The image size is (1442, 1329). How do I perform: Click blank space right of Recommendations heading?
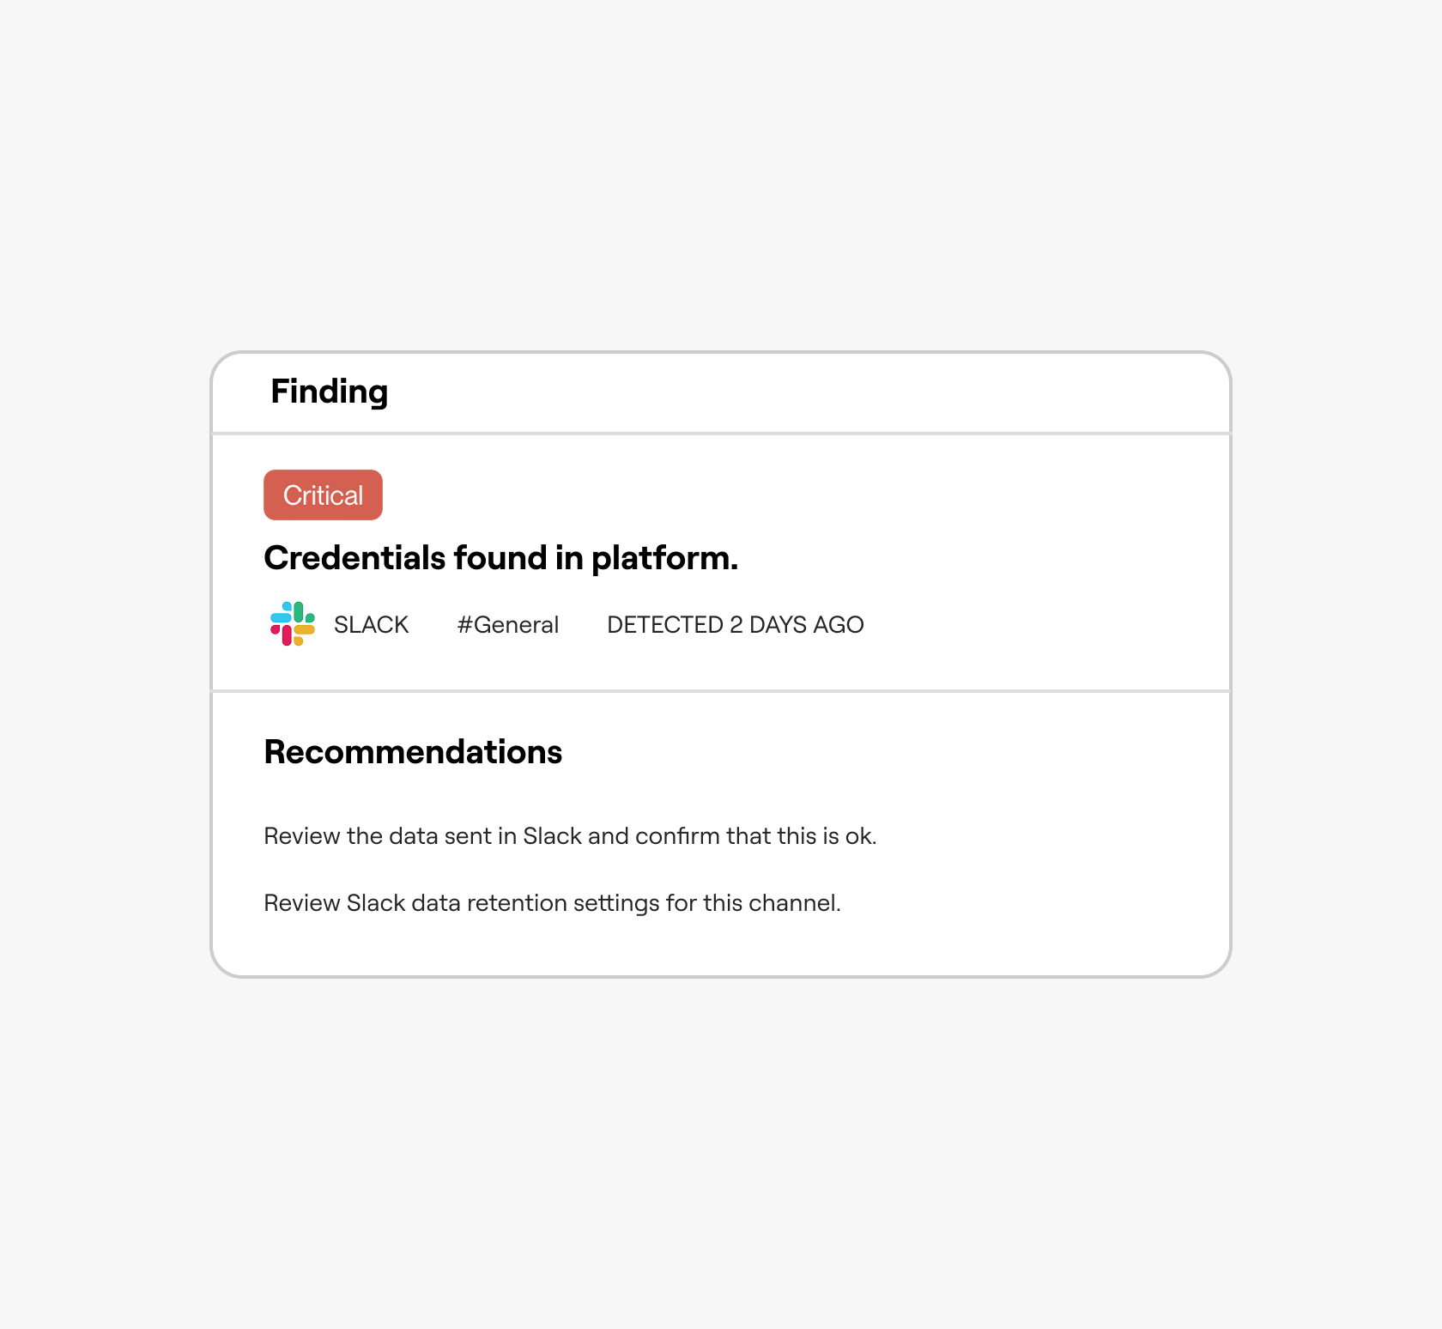(893, 752)
